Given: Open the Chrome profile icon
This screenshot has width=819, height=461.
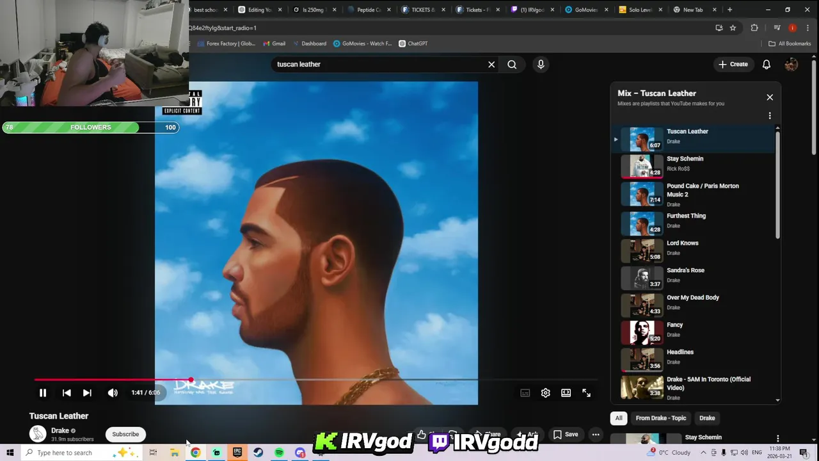Looking at the screenshot, I should point(792,28).
